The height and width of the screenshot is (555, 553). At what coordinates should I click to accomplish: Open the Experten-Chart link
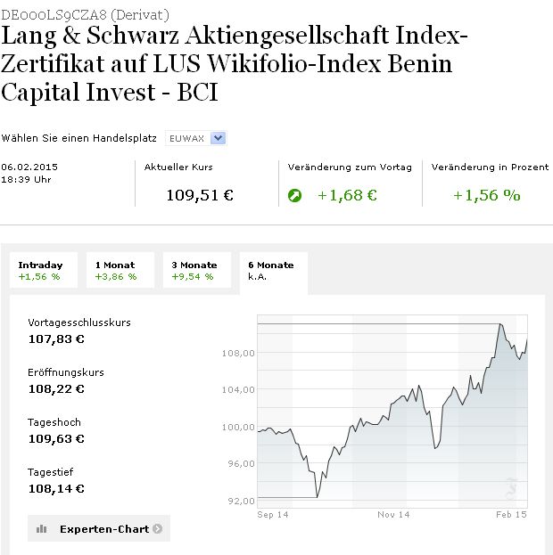[103, 529]
